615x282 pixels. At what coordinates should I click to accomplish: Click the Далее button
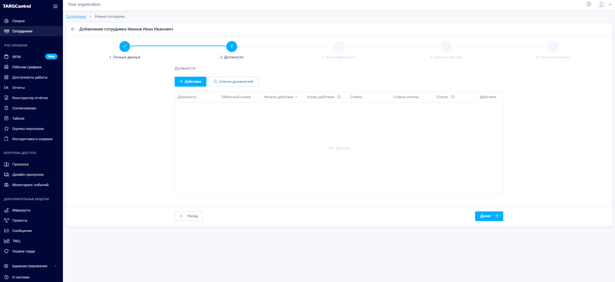(489, 216)
